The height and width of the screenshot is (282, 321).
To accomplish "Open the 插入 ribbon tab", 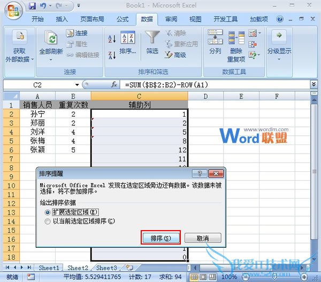I will 62,19.
